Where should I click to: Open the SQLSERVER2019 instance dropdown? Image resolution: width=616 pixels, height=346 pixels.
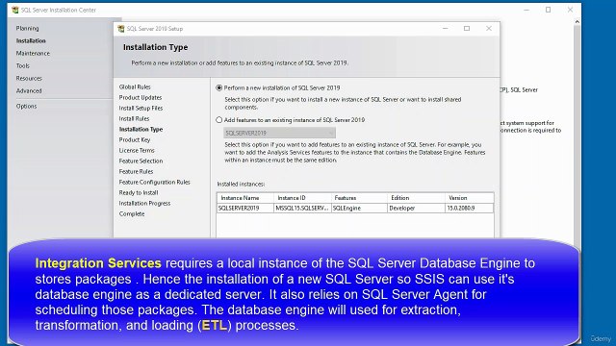click(279, 133)
